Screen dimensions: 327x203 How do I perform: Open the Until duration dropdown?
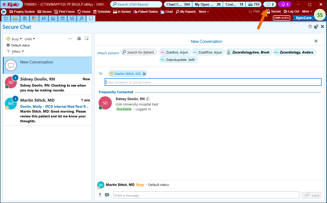[x=30, y=39]
